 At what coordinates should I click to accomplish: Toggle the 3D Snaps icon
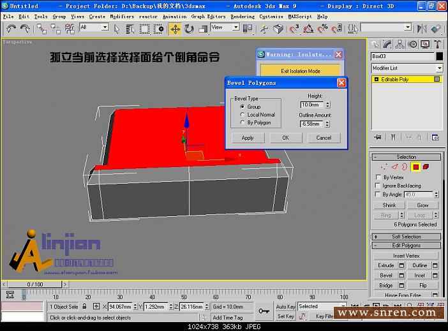pos(294,29)
